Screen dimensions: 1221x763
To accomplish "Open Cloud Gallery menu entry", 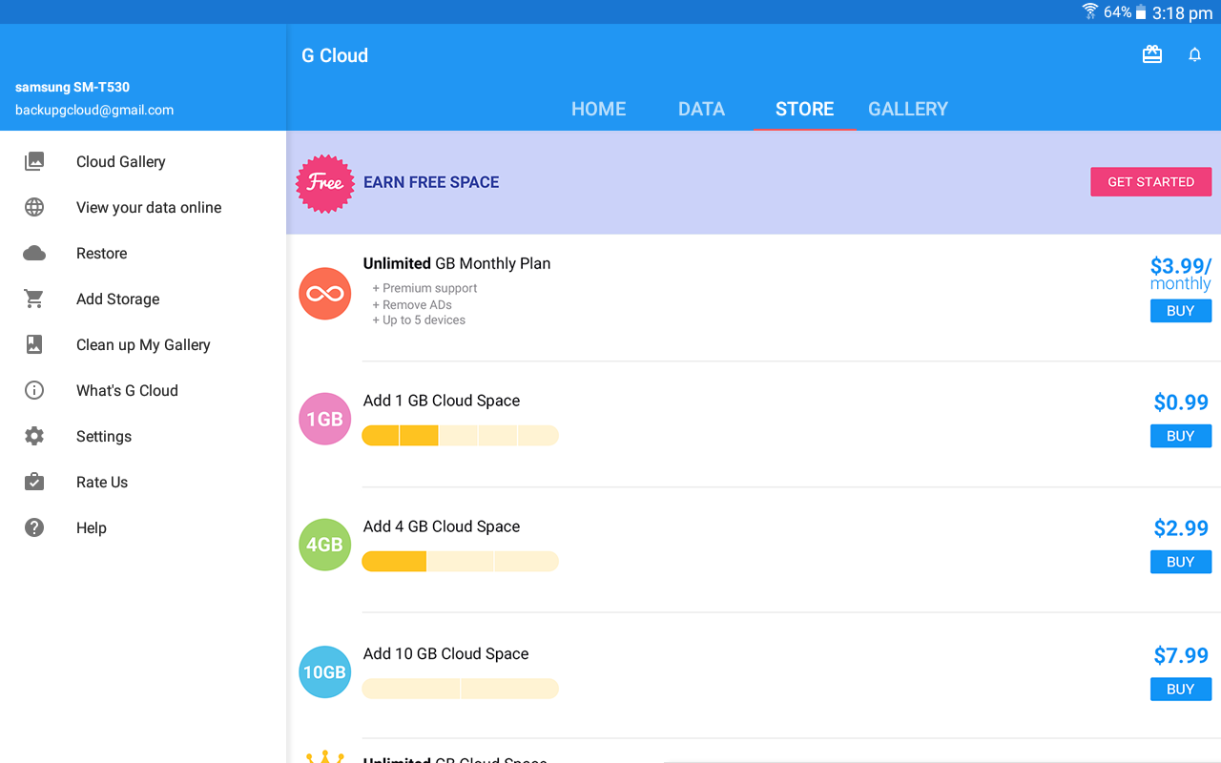I will click(143, 161).
